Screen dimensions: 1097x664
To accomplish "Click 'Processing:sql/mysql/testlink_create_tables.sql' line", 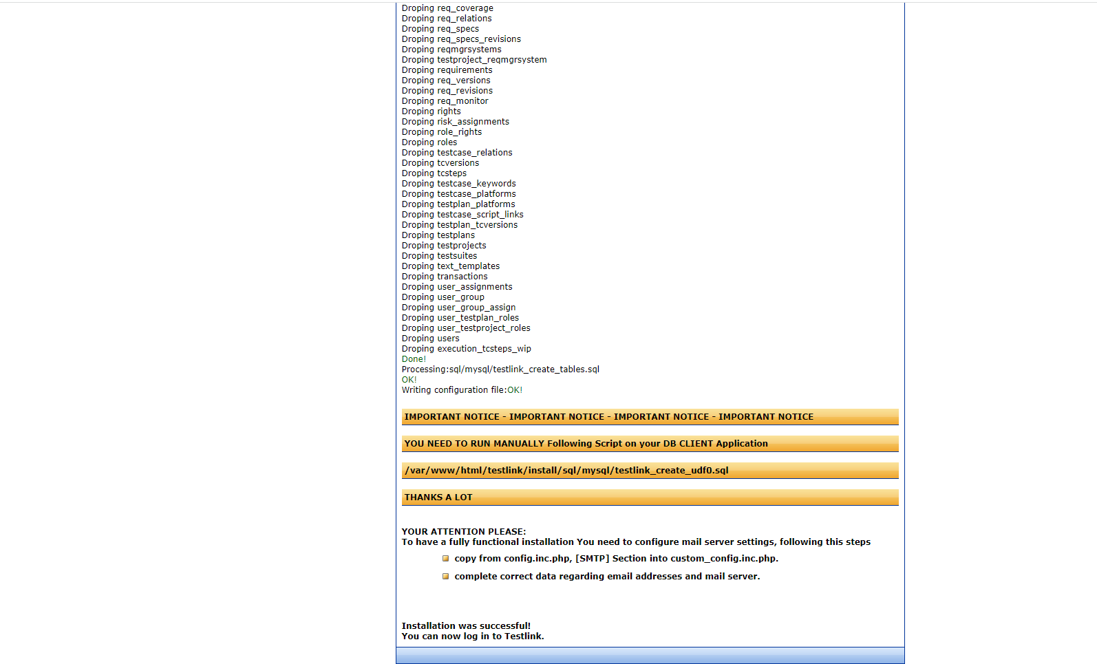I will pyautogui.click(x=500, y=370).
